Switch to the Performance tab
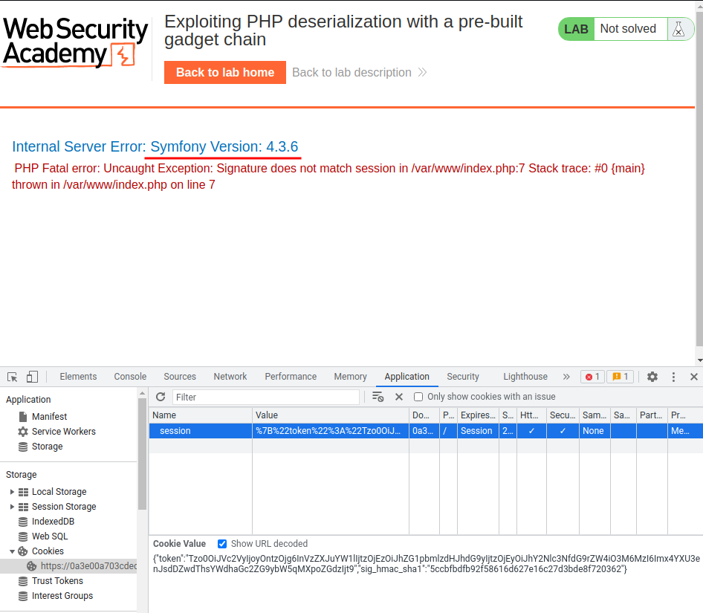 tap(291, 377)
